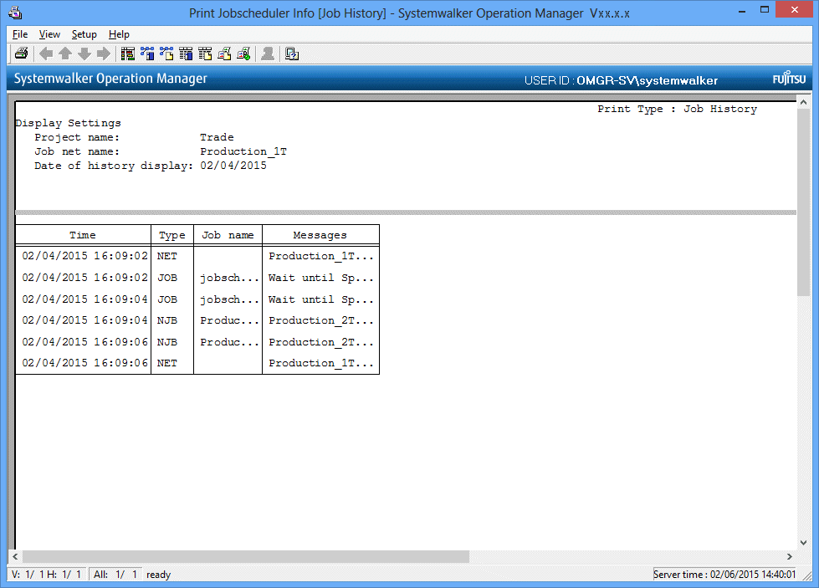Open the Setup menu

pyautogui.click(x=84, y=34)
